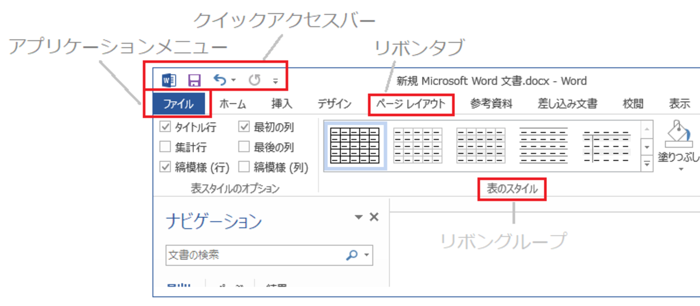Pick the third shaded table style

(x=481, y=146)
